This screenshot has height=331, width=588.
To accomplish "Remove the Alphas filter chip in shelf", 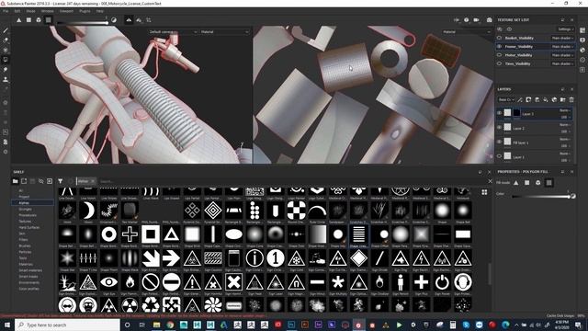I will 93,181.
